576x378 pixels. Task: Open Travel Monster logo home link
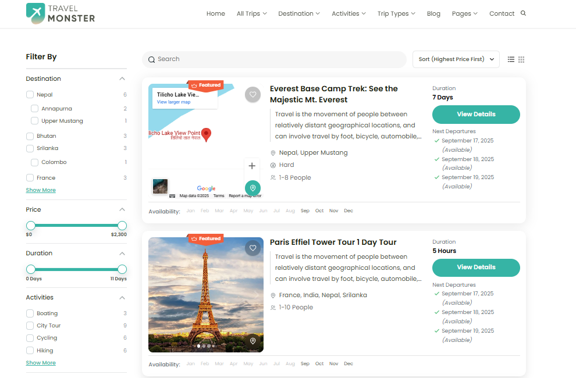61,13
